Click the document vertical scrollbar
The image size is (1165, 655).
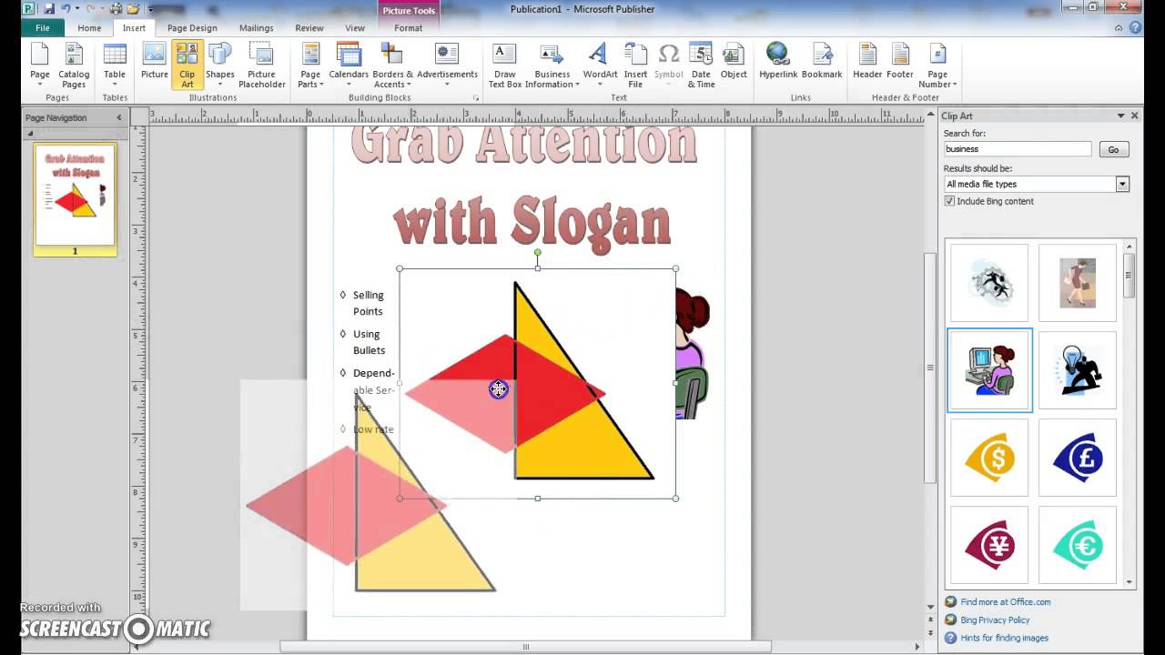tap(930, 368)
